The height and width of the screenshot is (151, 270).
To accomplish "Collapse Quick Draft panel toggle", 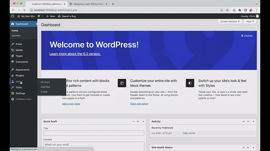I will click(x=143, y=121).
